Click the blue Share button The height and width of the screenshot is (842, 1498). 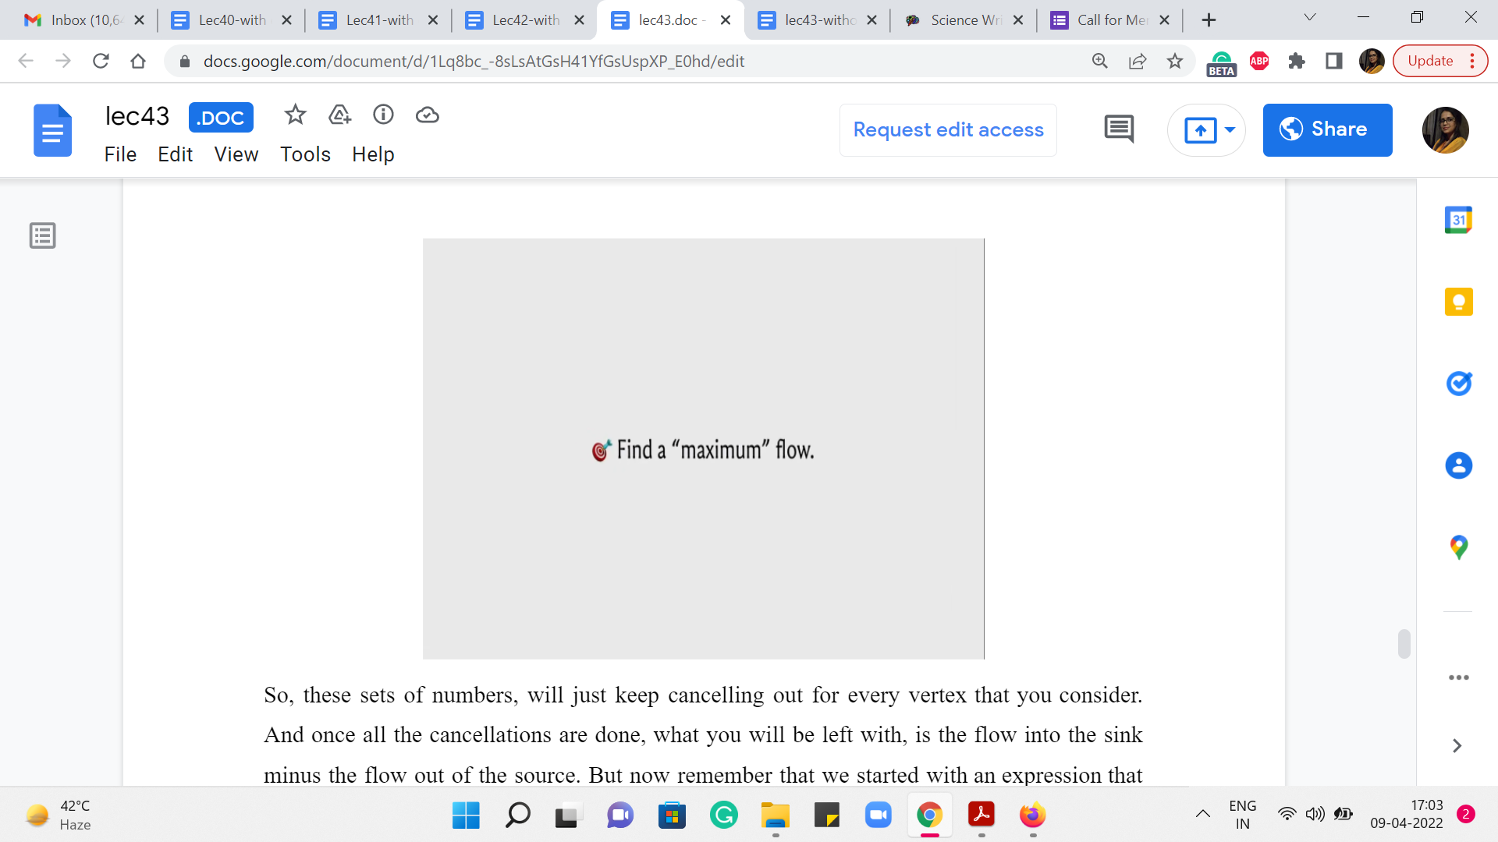[x=1326, y=130]
